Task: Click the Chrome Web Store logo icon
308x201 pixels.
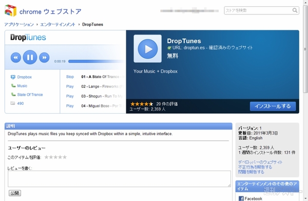Action: (x=10, y=11)
